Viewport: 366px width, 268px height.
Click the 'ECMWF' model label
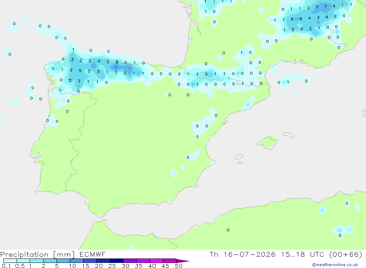click(93, 254)
